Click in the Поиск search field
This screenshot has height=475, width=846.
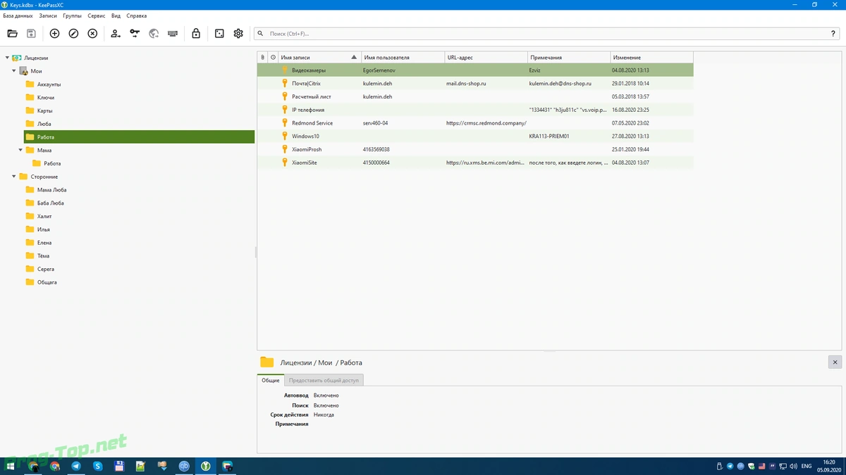546,34
